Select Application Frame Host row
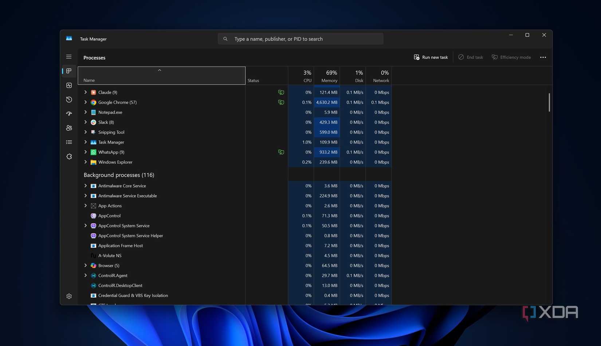 pos(235,246)
